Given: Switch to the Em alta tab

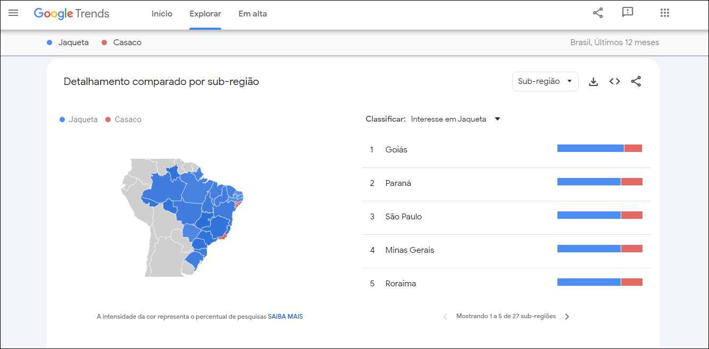Looking at the screenshot, I should pyautogui.click(x=253, y=14).
